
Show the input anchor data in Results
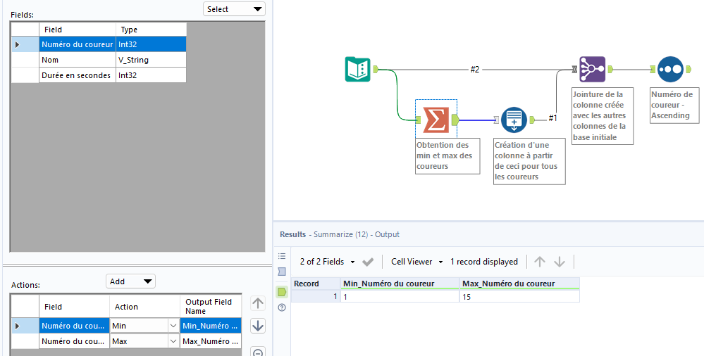[x=282, y=272]
